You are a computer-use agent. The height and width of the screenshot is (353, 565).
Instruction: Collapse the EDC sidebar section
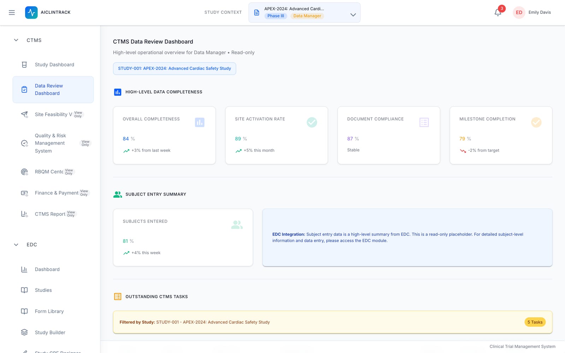[x=16, y=245]
